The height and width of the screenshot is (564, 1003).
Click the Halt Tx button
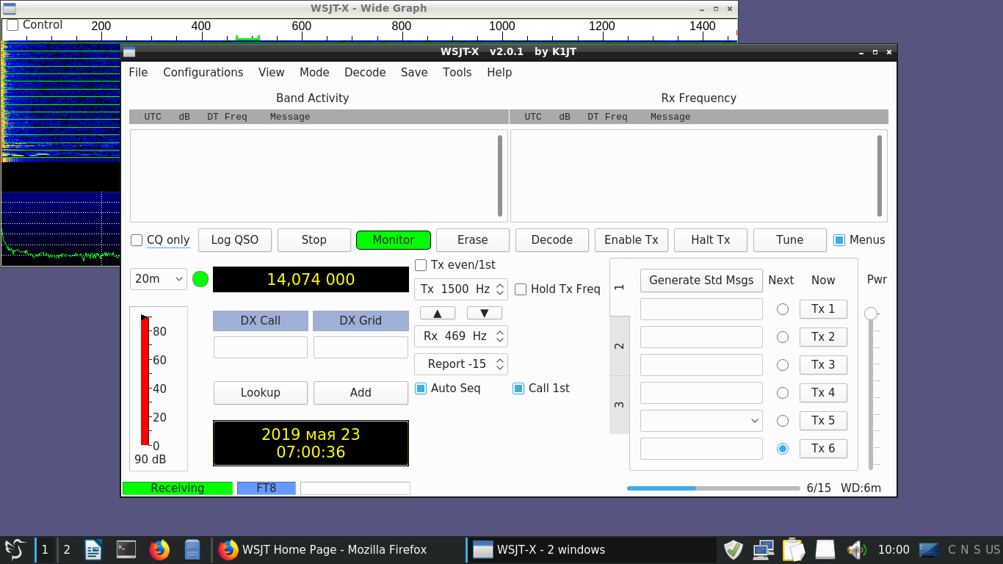click(711, 240)
